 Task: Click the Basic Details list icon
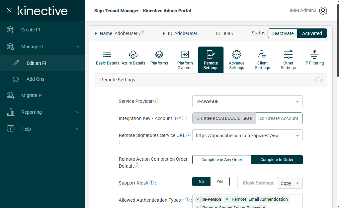[x=107, y=55]
